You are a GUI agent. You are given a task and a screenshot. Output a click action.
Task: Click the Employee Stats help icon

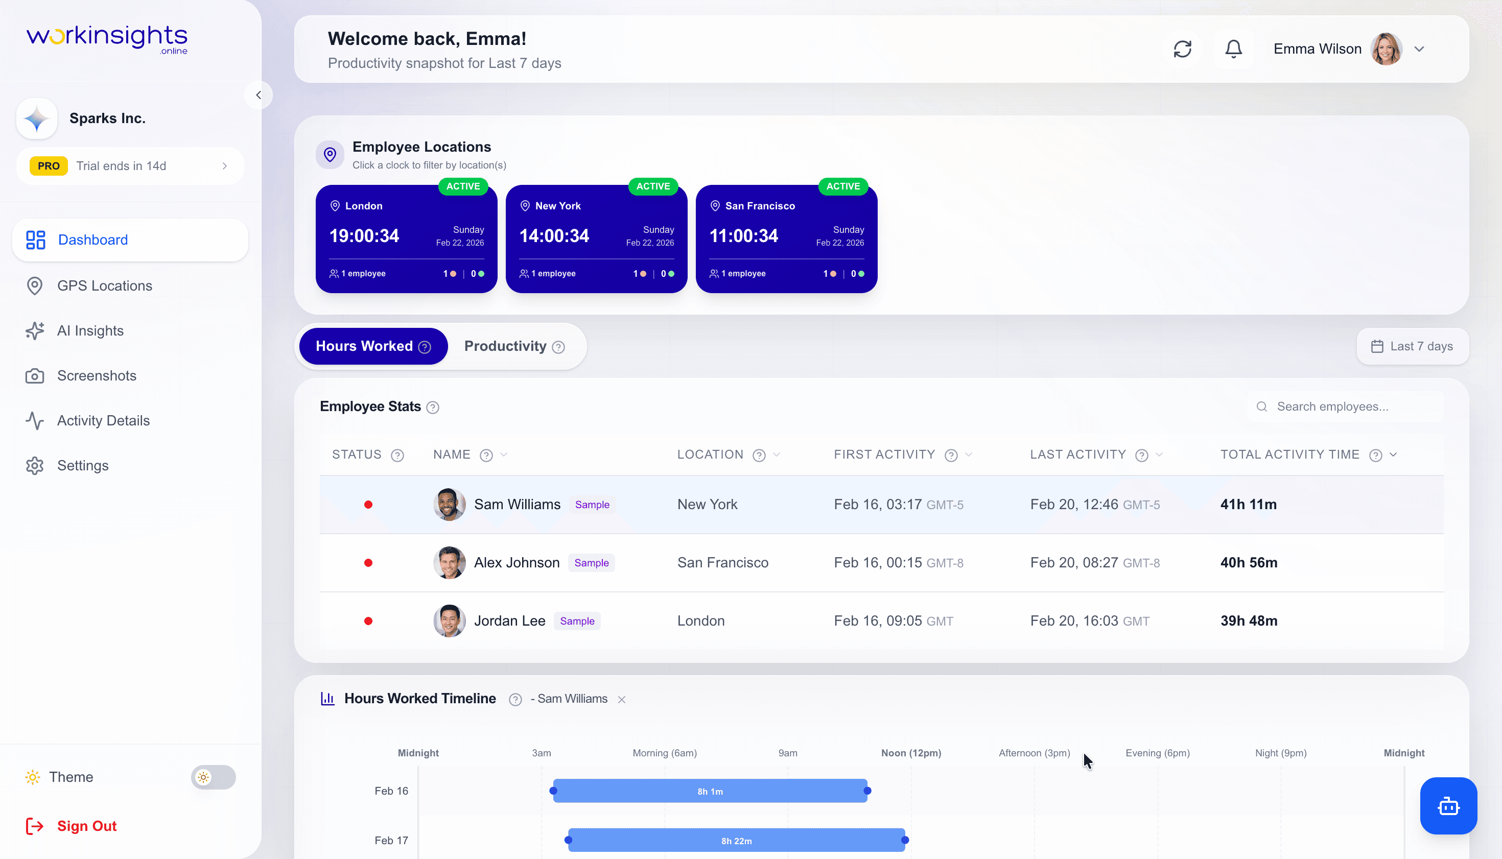click(433, 407)
